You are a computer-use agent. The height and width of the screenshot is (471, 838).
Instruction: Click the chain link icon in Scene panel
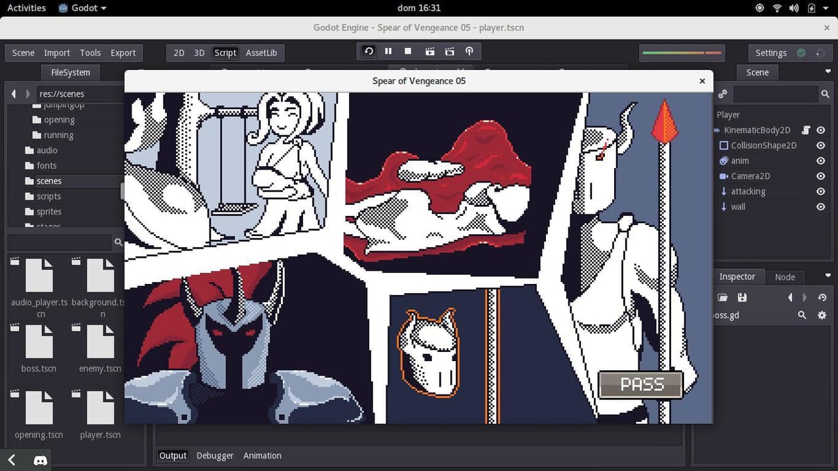click(x=723, y=94)
